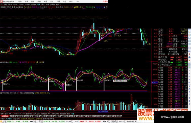
Task: Select 15-minute button in right sidebar
Action: 189,77
